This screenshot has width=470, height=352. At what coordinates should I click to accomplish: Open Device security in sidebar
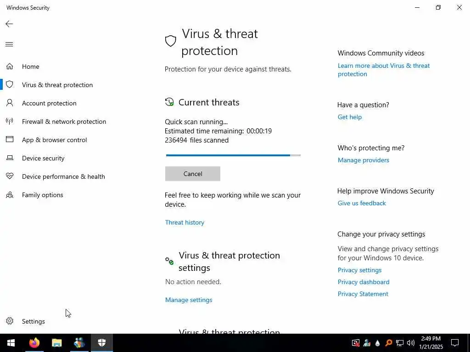pos(43,158)
